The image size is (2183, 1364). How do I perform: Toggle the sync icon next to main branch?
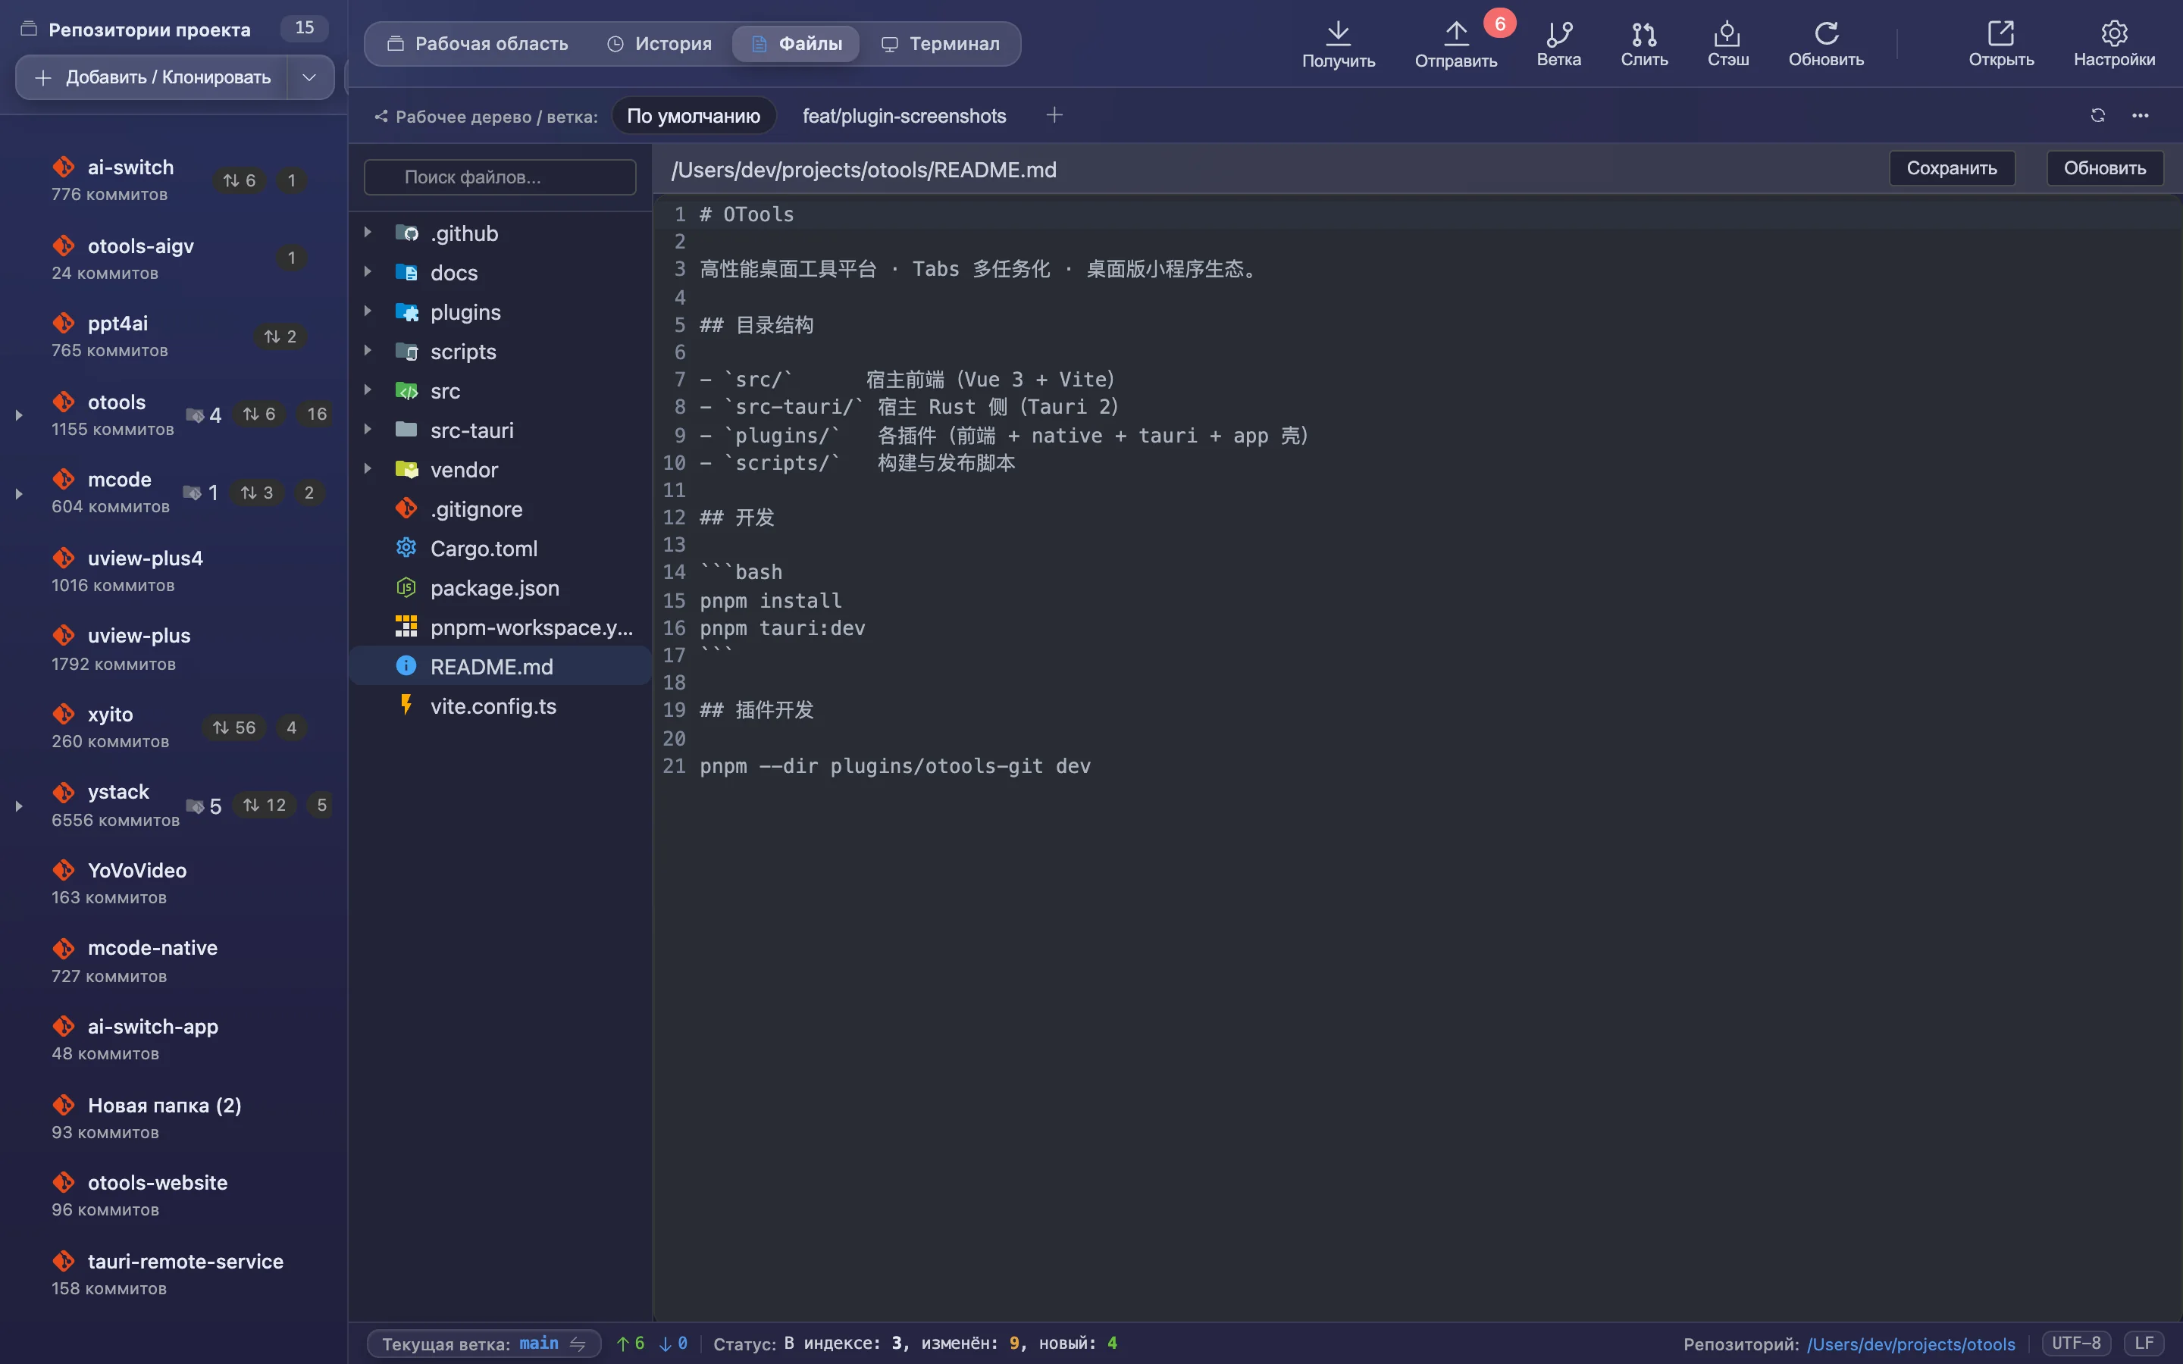[x=578, y=1344]
